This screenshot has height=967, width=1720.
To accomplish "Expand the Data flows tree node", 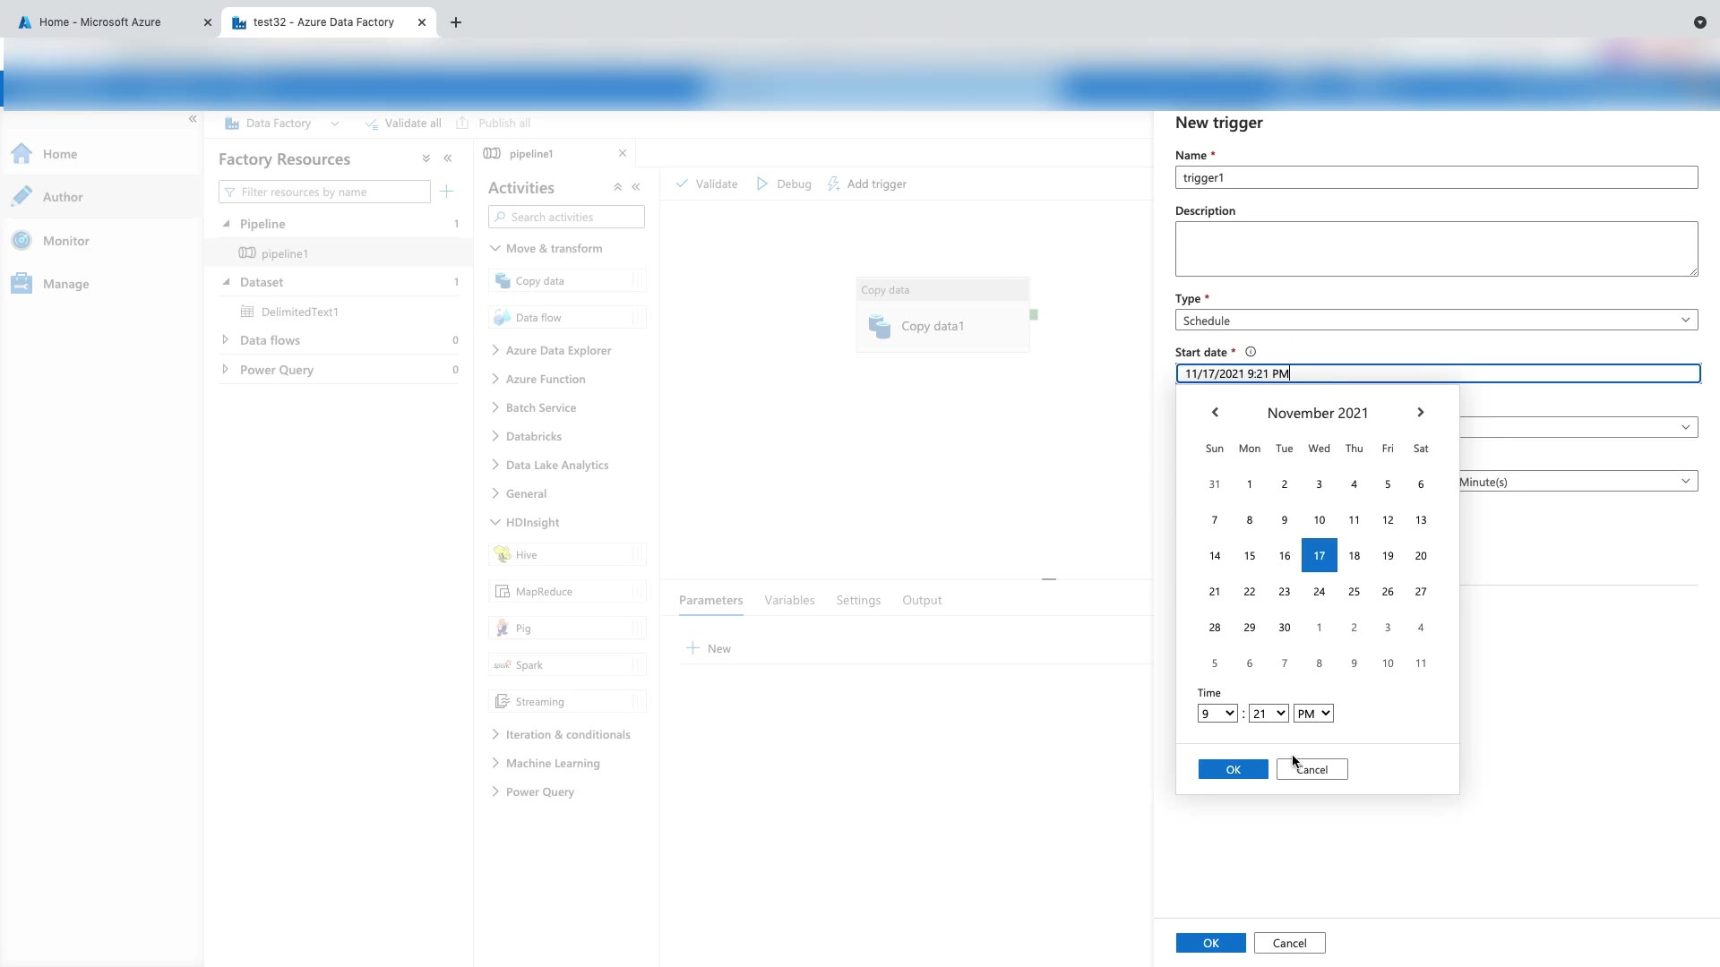I will tap(226, 340).
